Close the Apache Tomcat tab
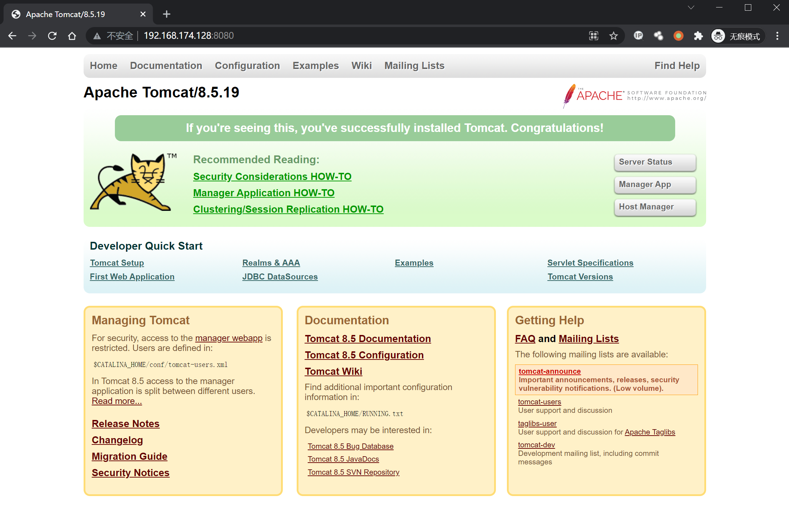Image resolution: width=789 pixels, height=506 pixels. [x=143, y=14]
